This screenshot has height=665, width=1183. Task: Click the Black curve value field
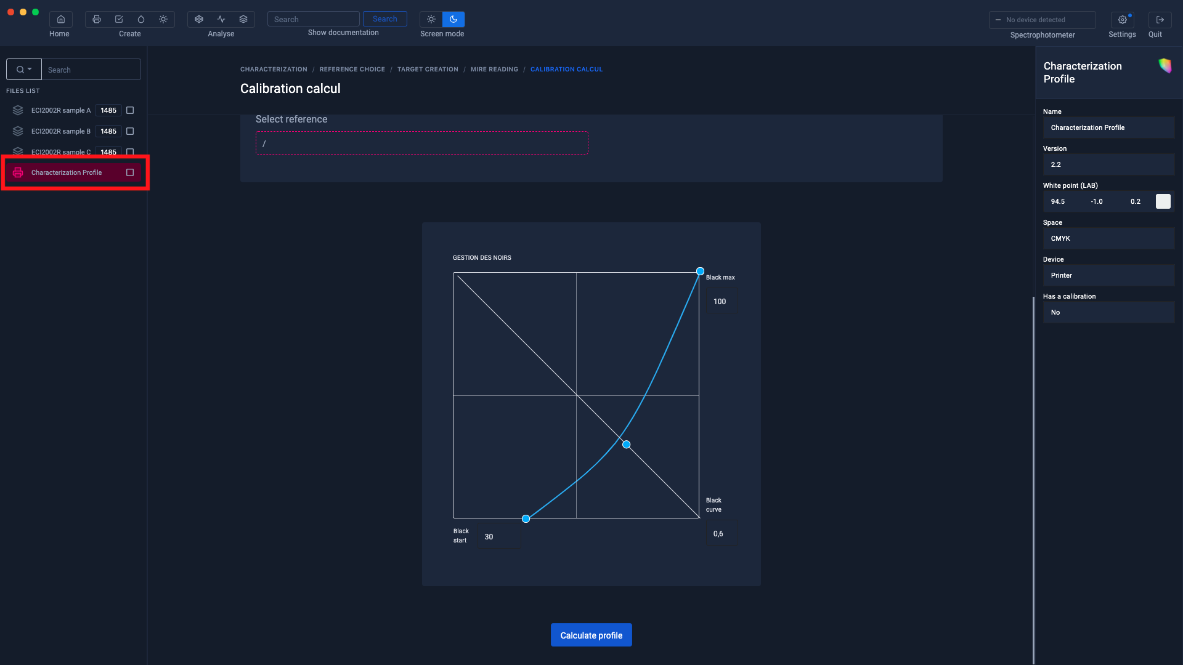pyautogui.click(x=721, y=533)
